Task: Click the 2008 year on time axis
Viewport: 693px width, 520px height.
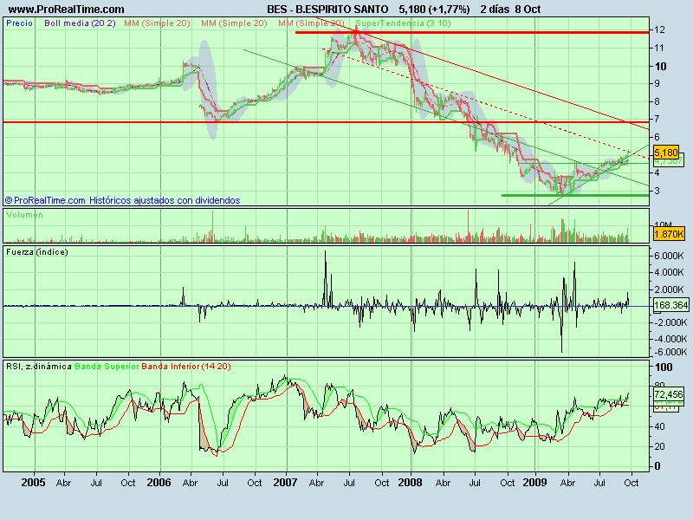Action: [410, 482]
